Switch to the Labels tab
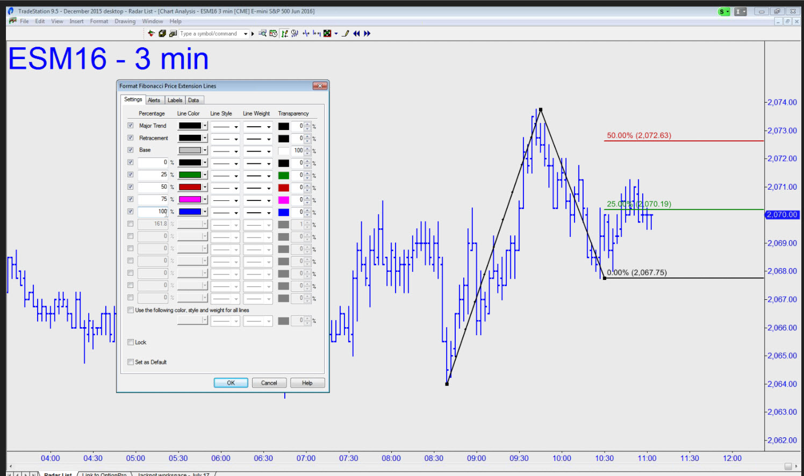This screenshot has height=476, width=804. point(175,100)
